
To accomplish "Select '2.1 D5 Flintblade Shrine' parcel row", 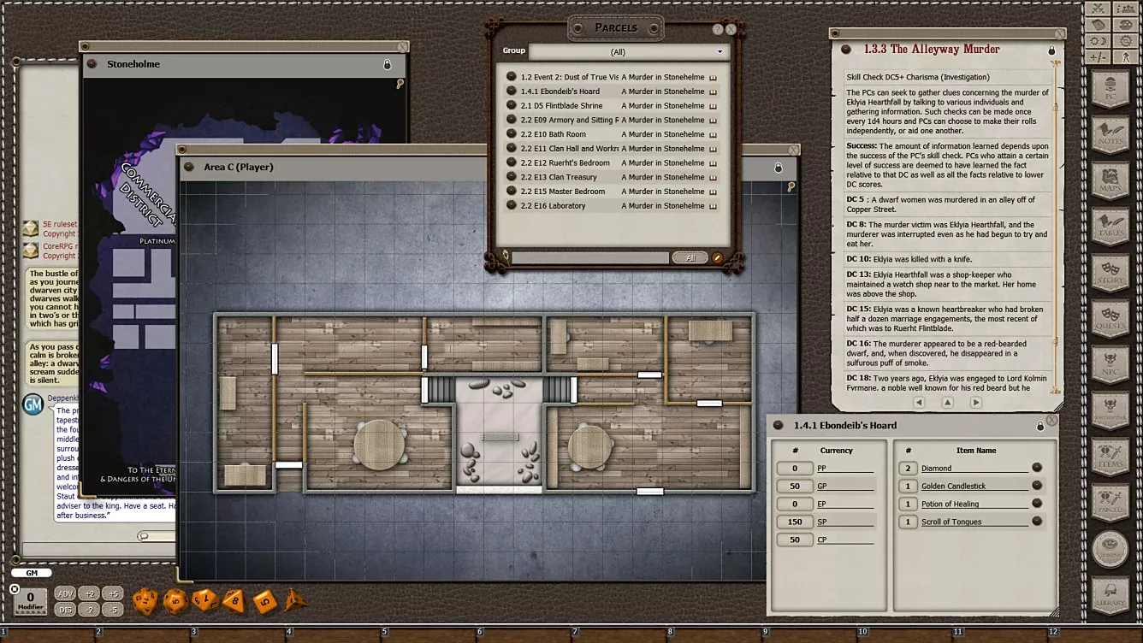I will (612, 106).
